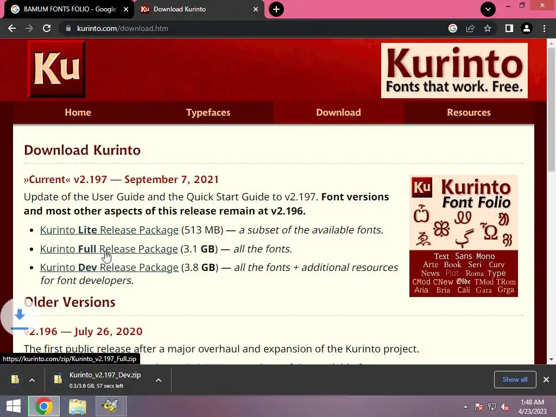Click the muted volume tray icon
The image size is (556, 417).
(x=505, y=407)
